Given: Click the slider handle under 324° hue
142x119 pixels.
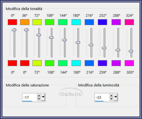Looking at the screenshot, I should [x=131, y=51].
